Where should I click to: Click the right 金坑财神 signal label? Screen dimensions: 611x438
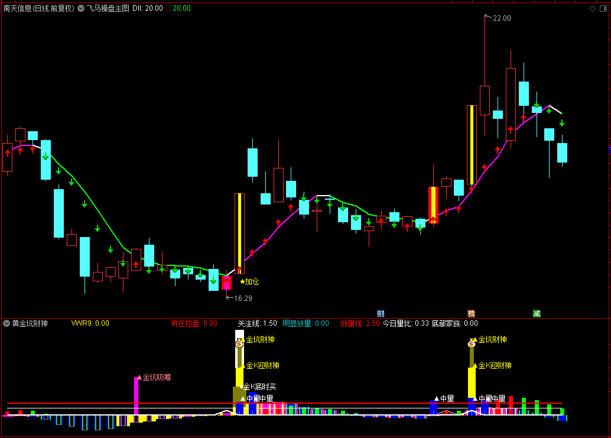coord(493,340)
